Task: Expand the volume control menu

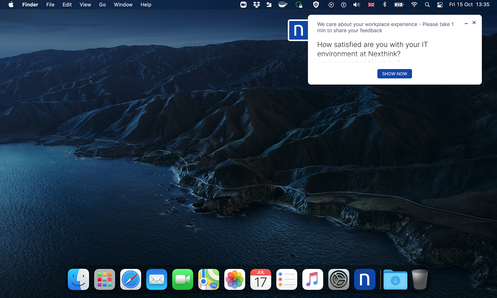Action: coord(356,5)
